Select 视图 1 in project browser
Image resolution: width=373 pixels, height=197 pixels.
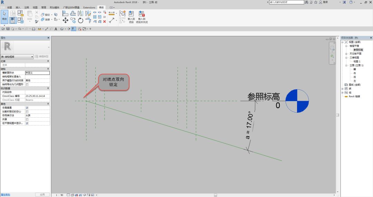click(357, 61)
